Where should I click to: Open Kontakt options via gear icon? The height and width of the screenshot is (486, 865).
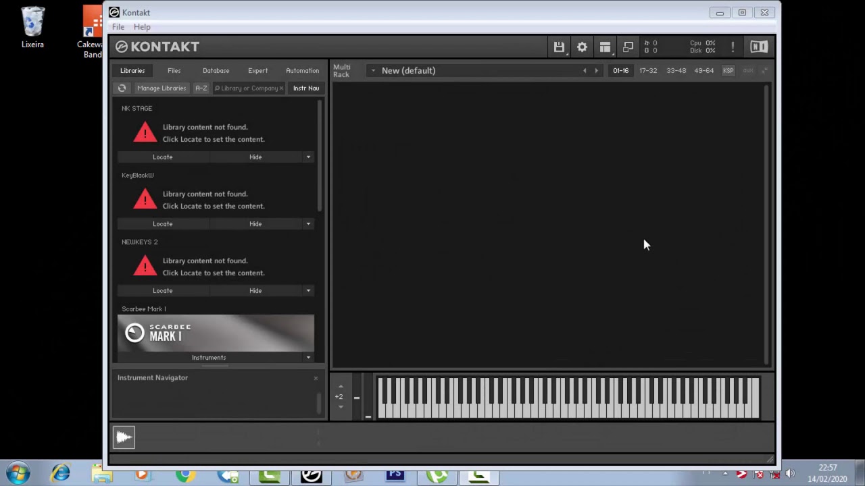point(582,47)
